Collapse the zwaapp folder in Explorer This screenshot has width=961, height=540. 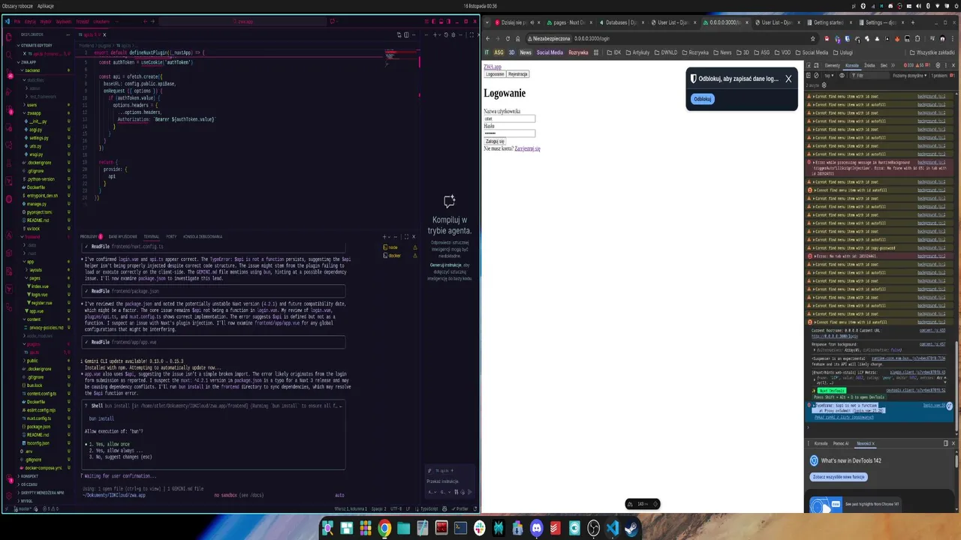(34, 113)
